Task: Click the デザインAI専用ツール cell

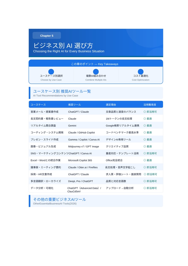Action: (x=118, y=139)
